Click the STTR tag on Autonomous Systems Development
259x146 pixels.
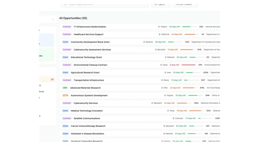pos(65,95)
